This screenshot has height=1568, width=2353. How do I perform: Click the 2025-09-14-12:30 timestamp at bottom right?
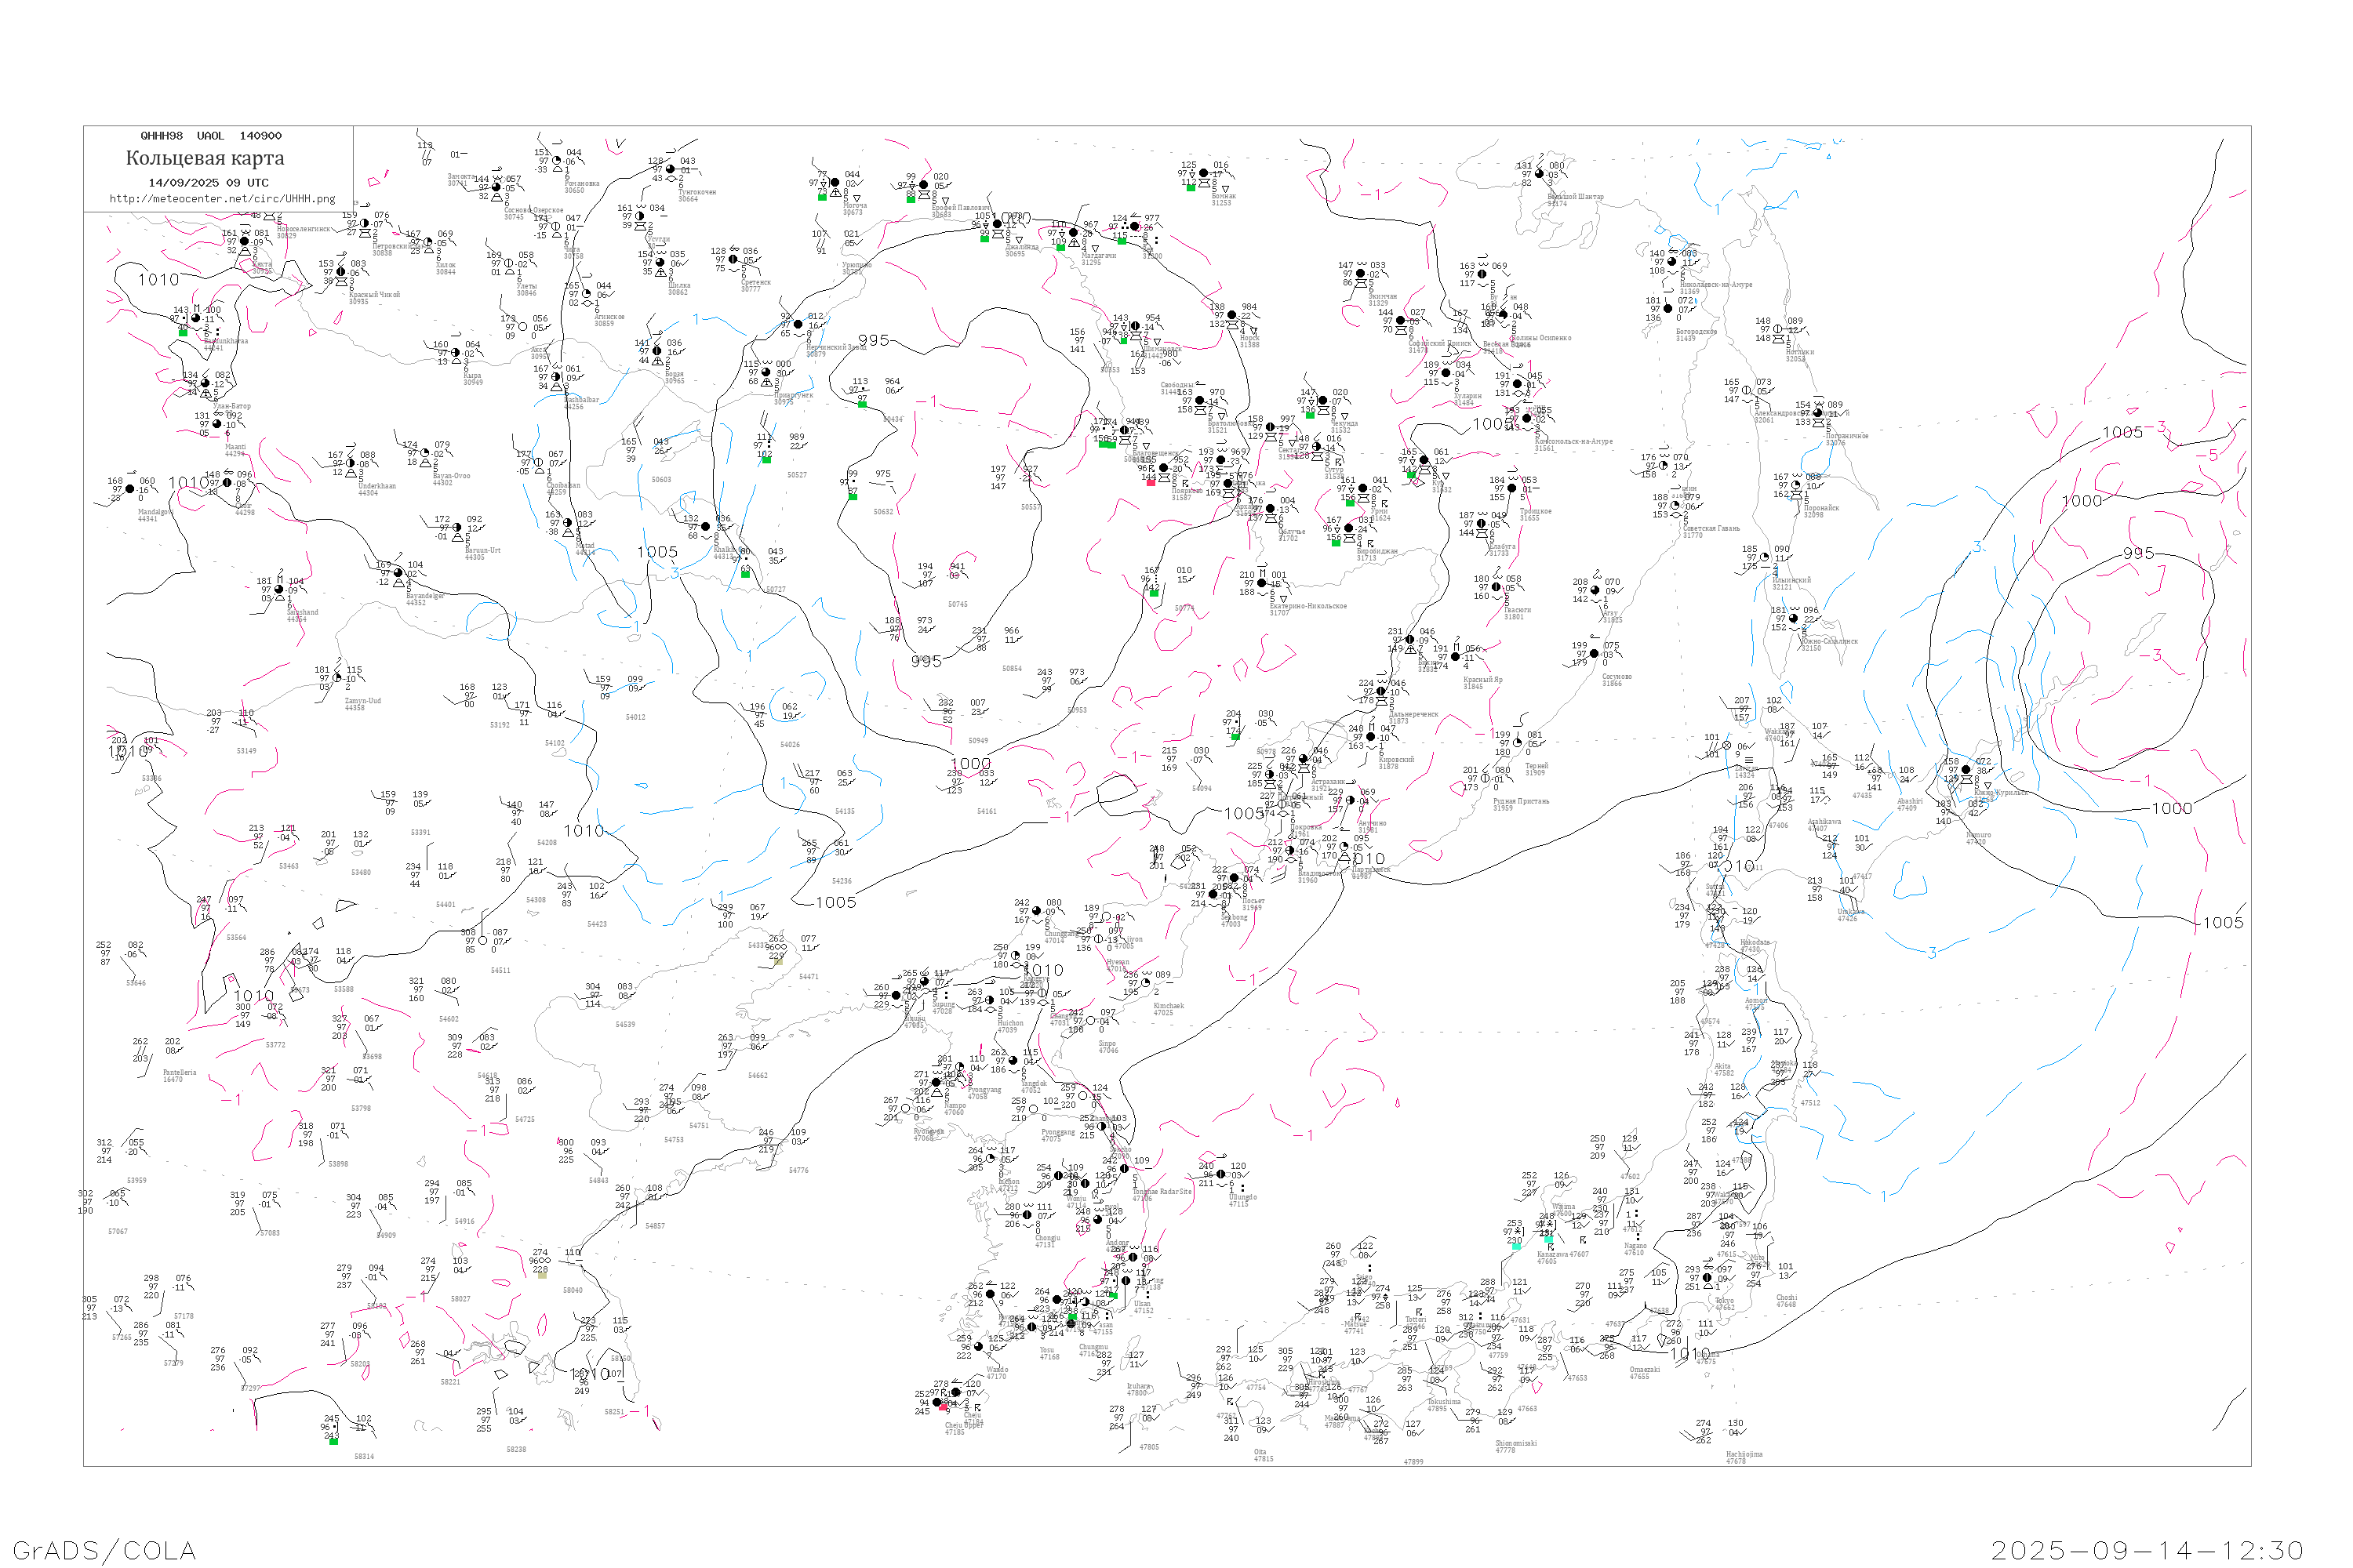point(2147,1550)
